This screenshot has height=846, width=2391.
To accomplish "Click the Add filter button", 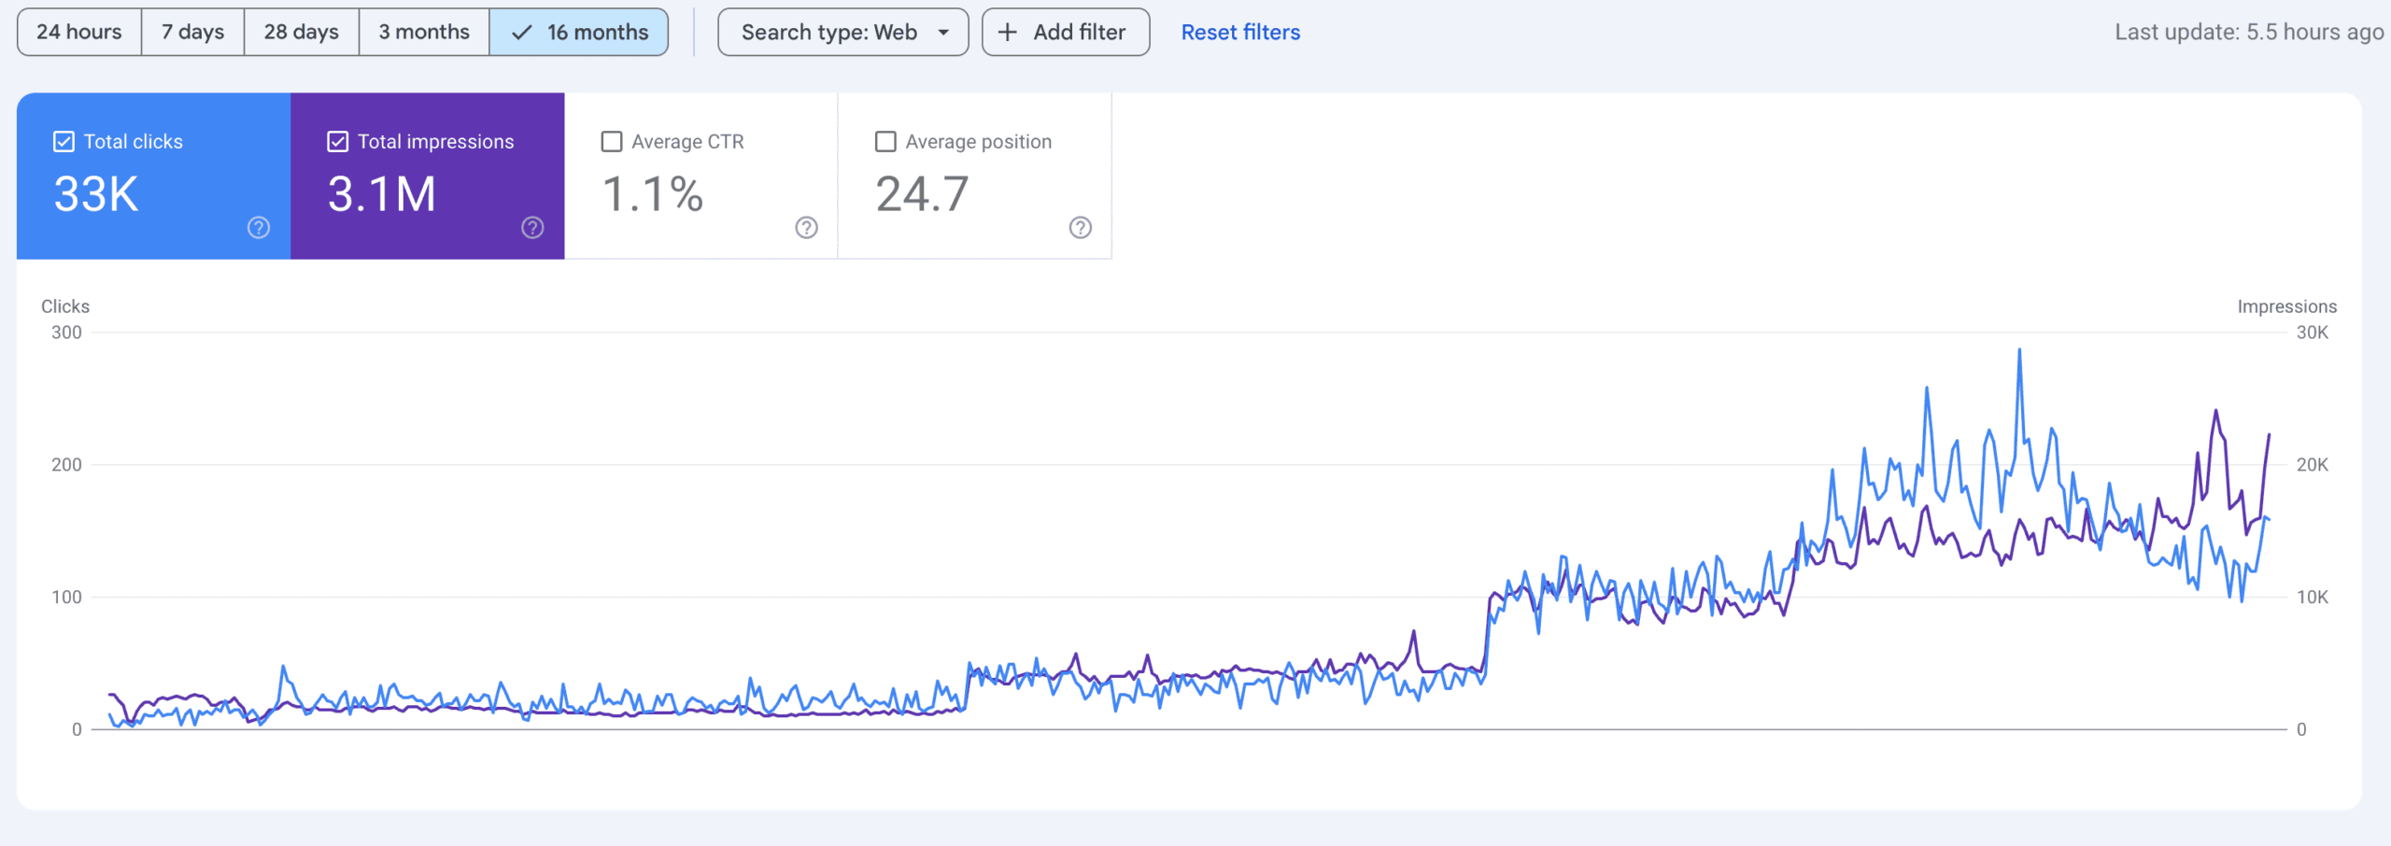I will 1066,33.
